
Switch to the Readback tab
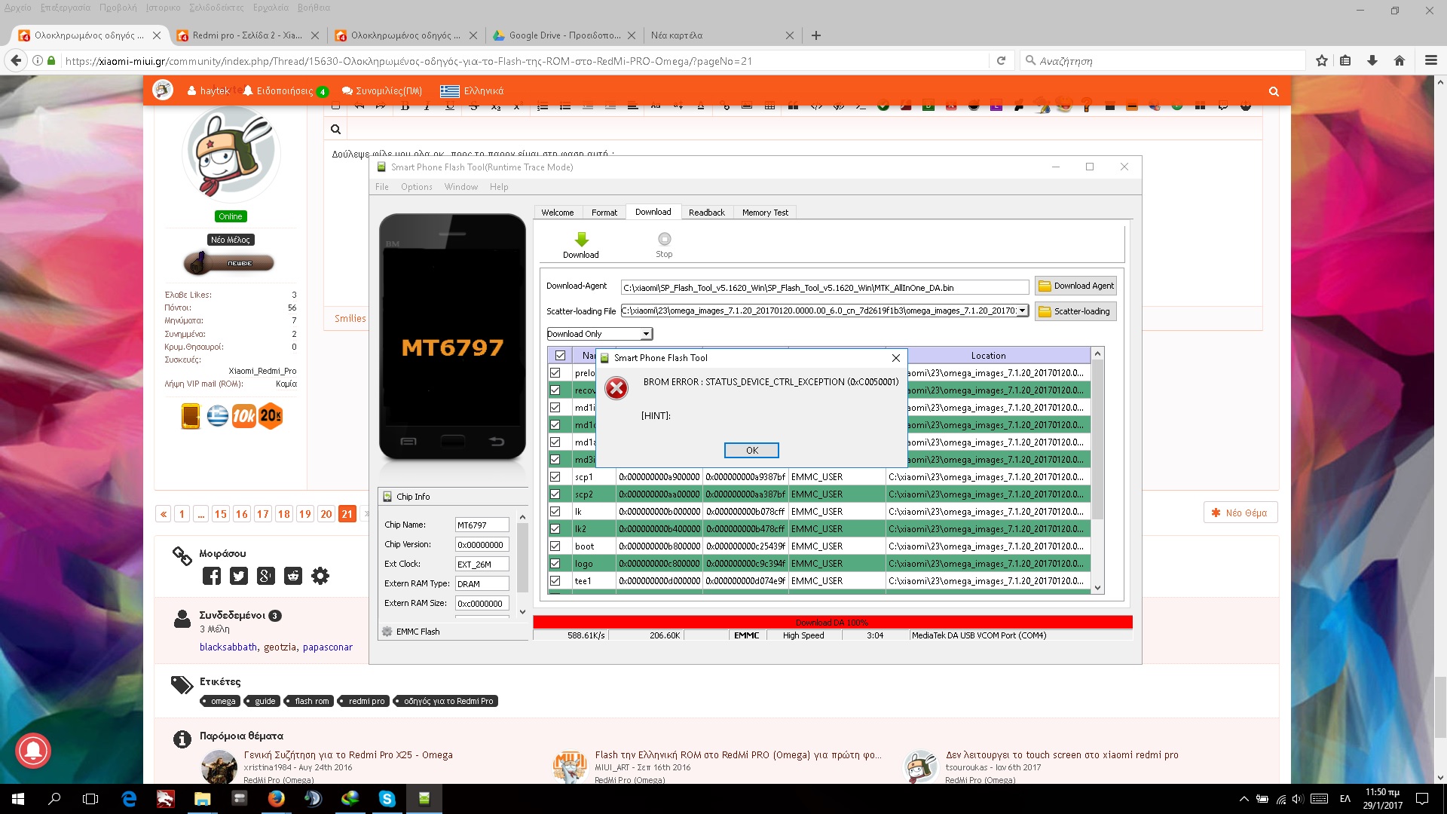706,213
